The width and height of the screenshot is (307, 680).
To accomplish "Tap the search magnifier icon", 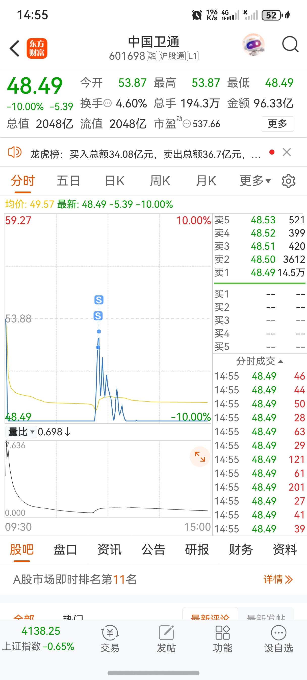I will tap(290, 44).
